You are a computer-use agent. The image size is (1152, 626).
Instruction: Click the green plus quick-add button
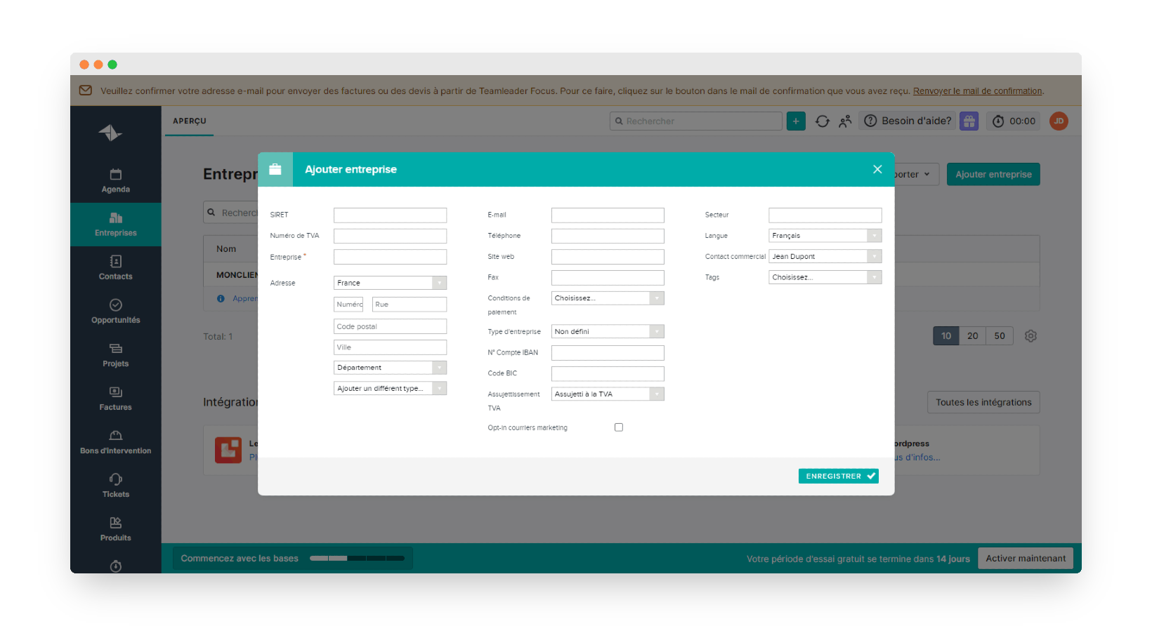click(796, 121)
